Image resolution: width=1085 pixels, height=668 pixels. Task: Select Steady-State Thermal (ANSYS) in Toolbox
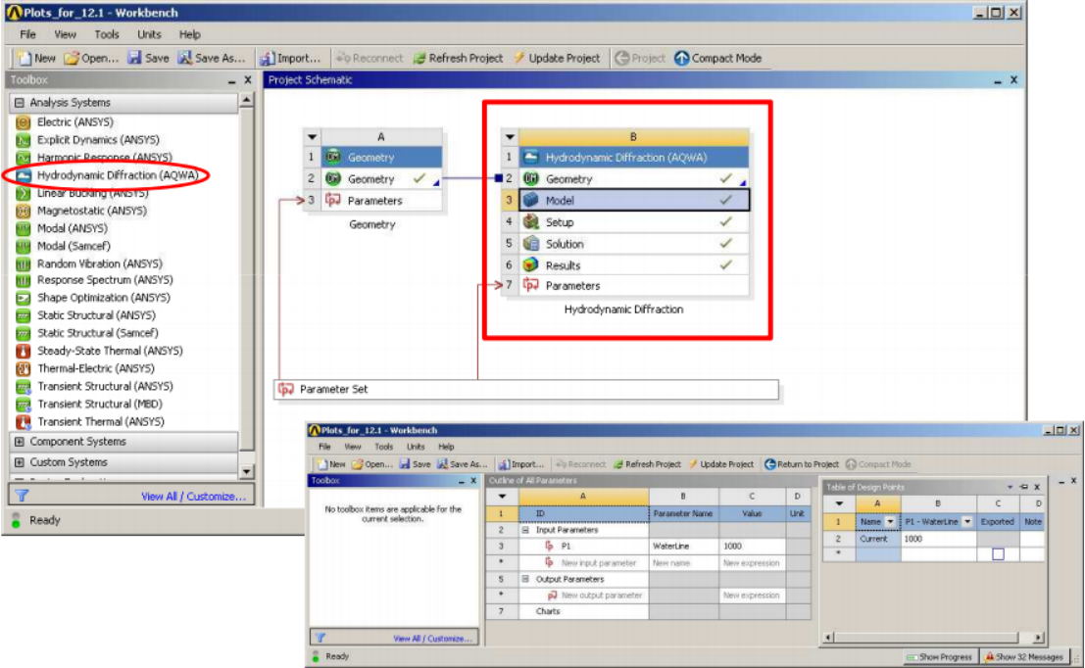click(x=110, y=351)
